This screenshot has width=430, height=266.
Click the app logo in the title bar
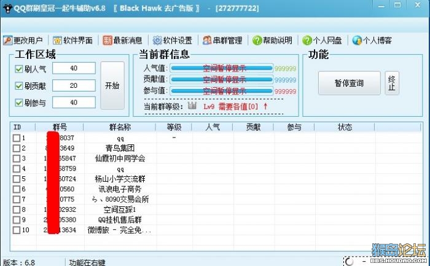tap(7, 8)
